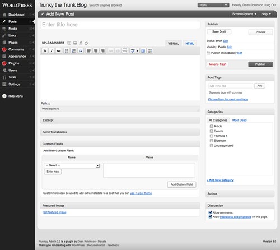
Task: Insert a blockquote in the post
Action: (x=81, y=51)
